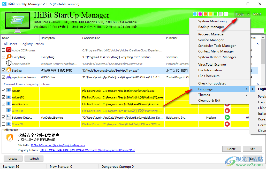The image size is (266, 169).
Task: Click red stop status icon in Boom 3D row
Action: (x=227, y=124)
